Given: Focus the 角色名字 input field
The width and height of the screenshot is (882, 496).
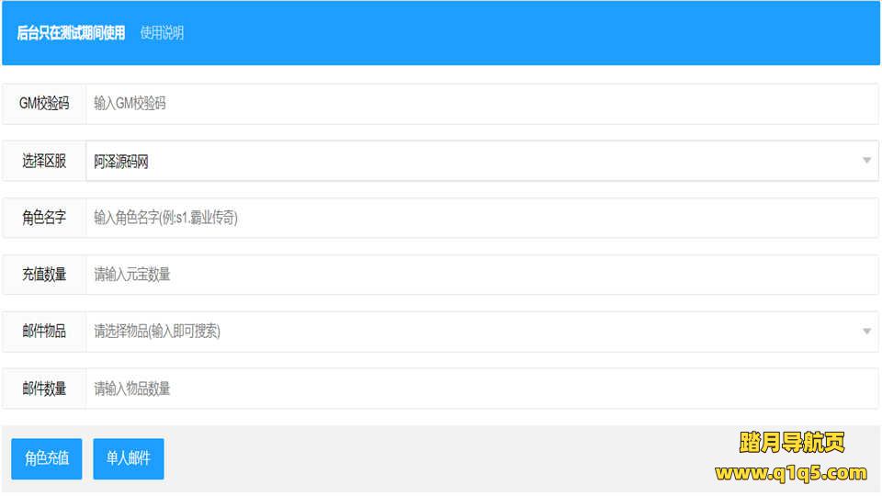Looking at the screenshot, I should tap(481, 218).
